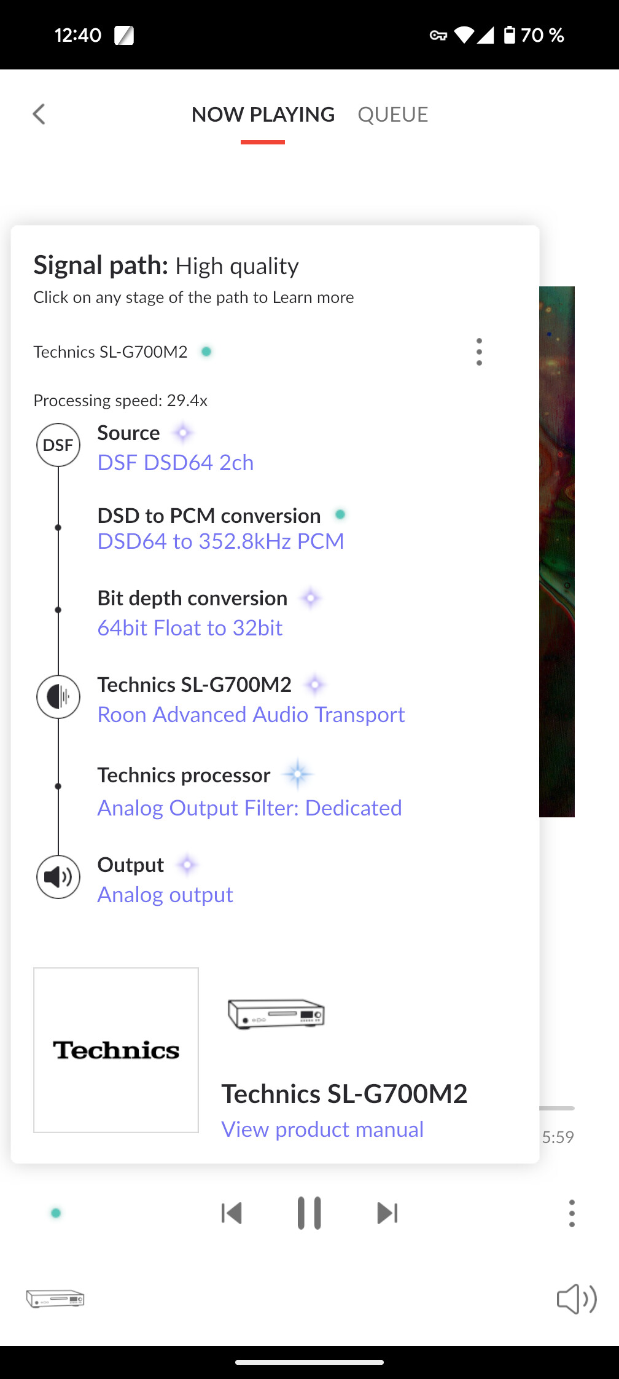Open the View product manual link
The height and width of the screenshot is (1379, 619).
pos(322,1130)
